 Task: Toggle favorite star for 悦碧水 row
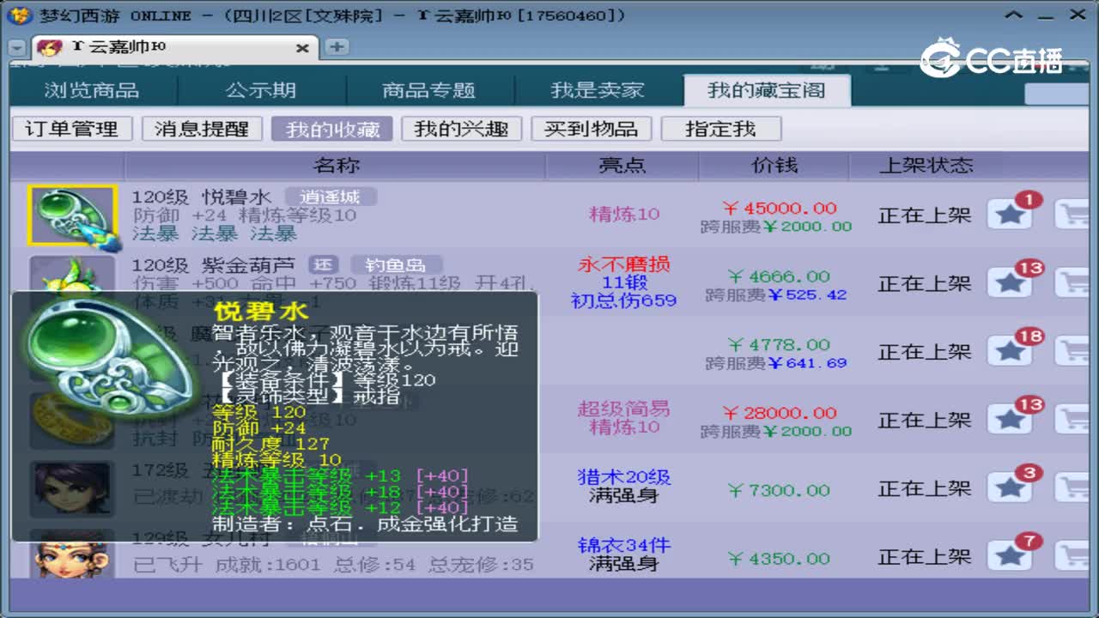coord(1010,215)
